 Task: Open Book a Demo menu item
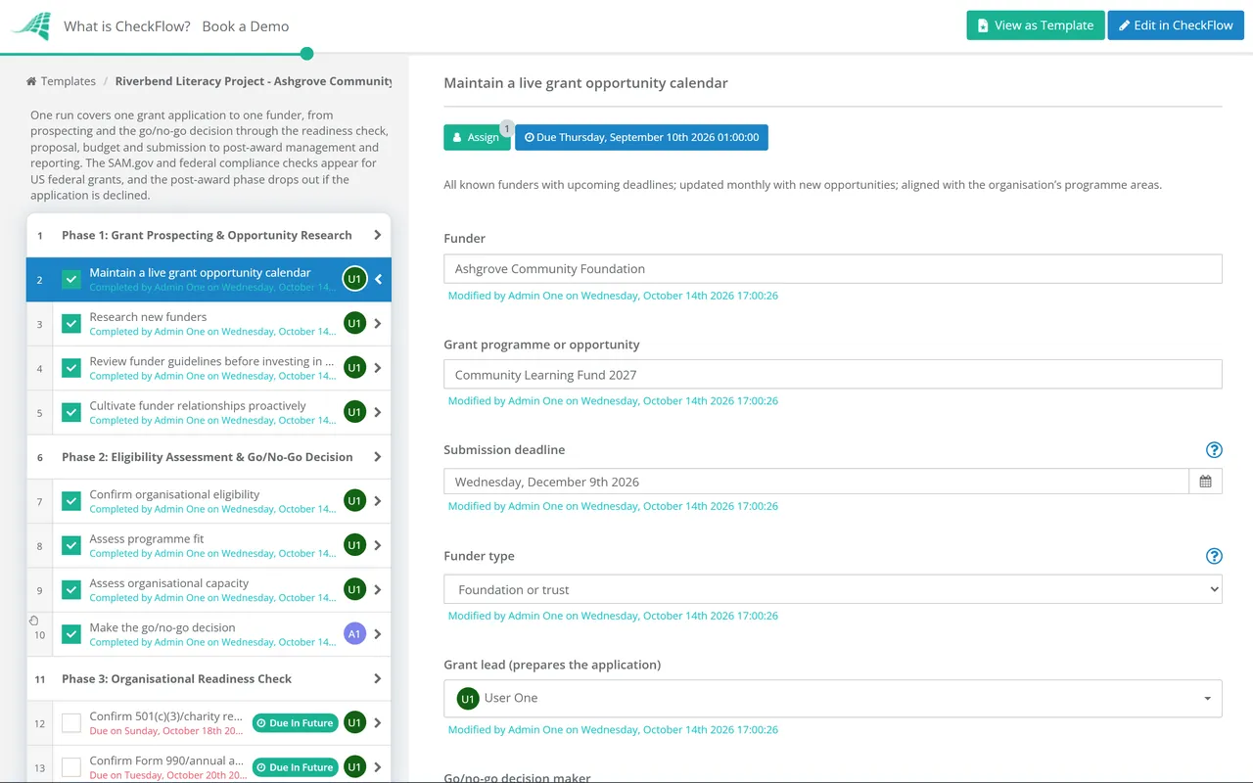point(246,26)
